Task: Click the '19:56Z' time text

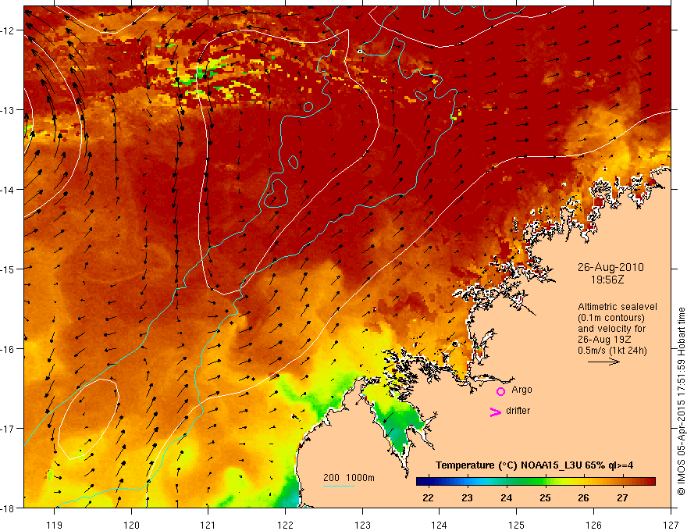Action: click(x=607, y=280)
